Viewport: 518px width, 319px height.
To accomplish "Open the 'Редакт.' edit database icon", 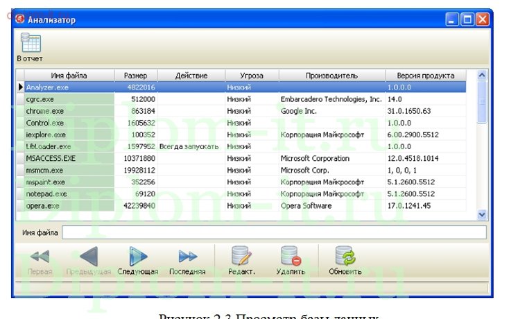I will click(241, 256).
